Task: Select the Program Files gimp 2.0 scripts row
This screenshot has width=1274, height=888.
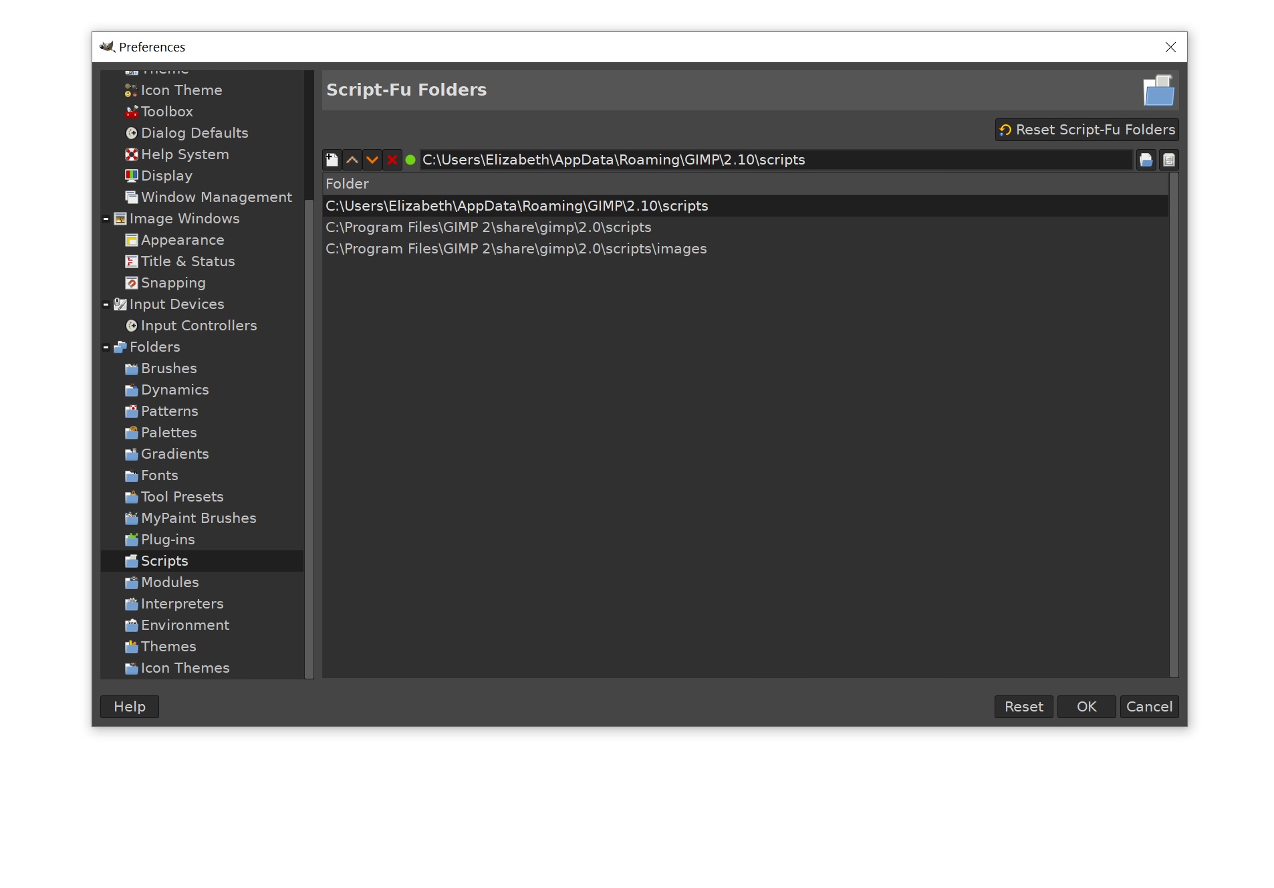Action: click(745, 227)
